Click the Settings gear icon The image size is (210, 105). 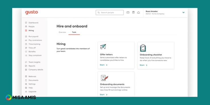coord(26,84)
